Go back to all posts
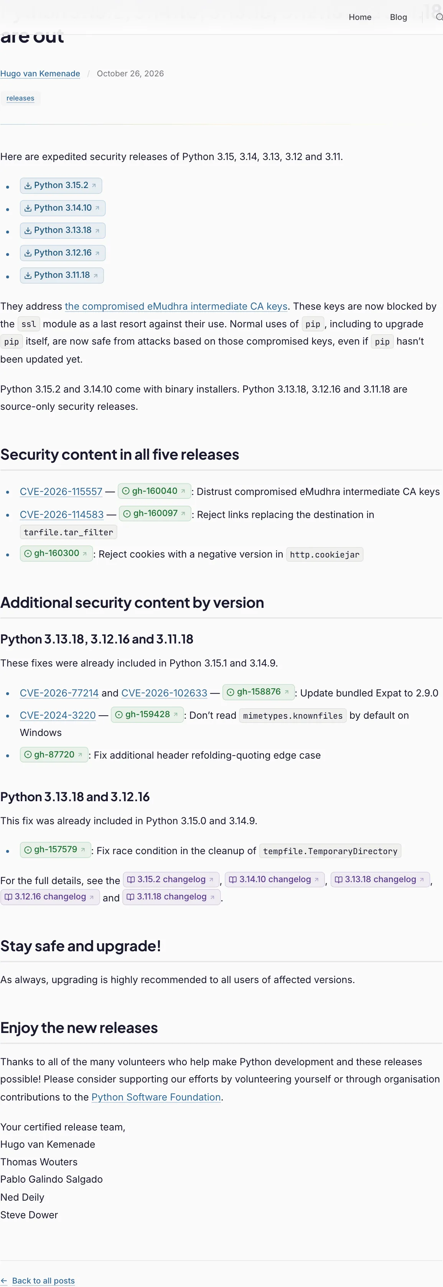The height and width of the screenshot is (1287, 443). [x=43, y=1280]
